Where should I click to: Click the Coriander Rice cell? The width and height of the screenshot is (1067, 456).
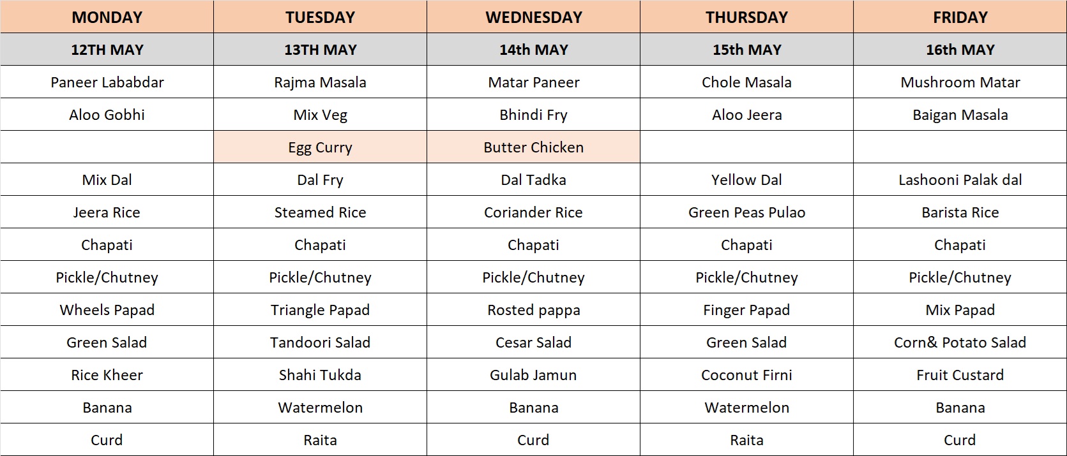(x=533, y=212)
